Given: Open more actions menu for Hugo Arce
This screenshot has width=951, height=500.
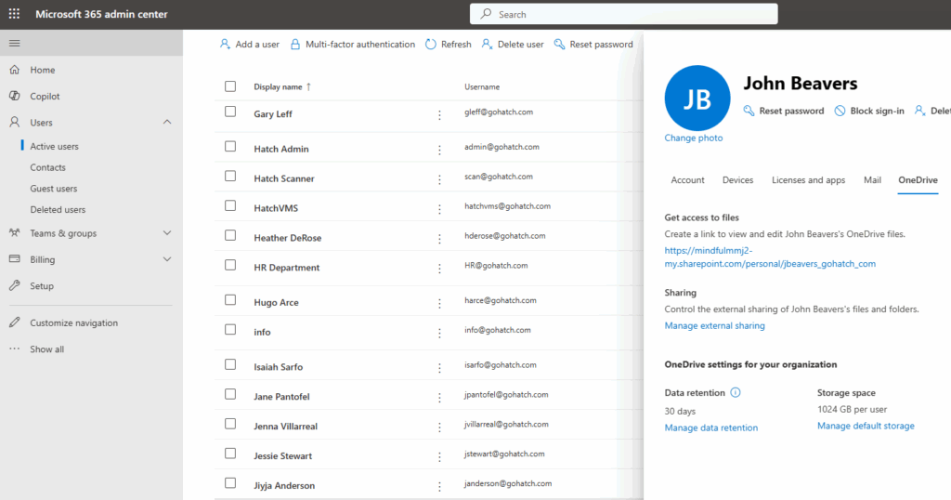Looking at the screenshot, I should 439,303.
